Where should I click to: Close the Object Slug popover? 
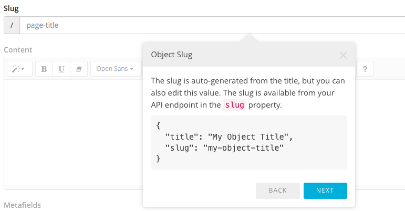(x=344, y=55)
